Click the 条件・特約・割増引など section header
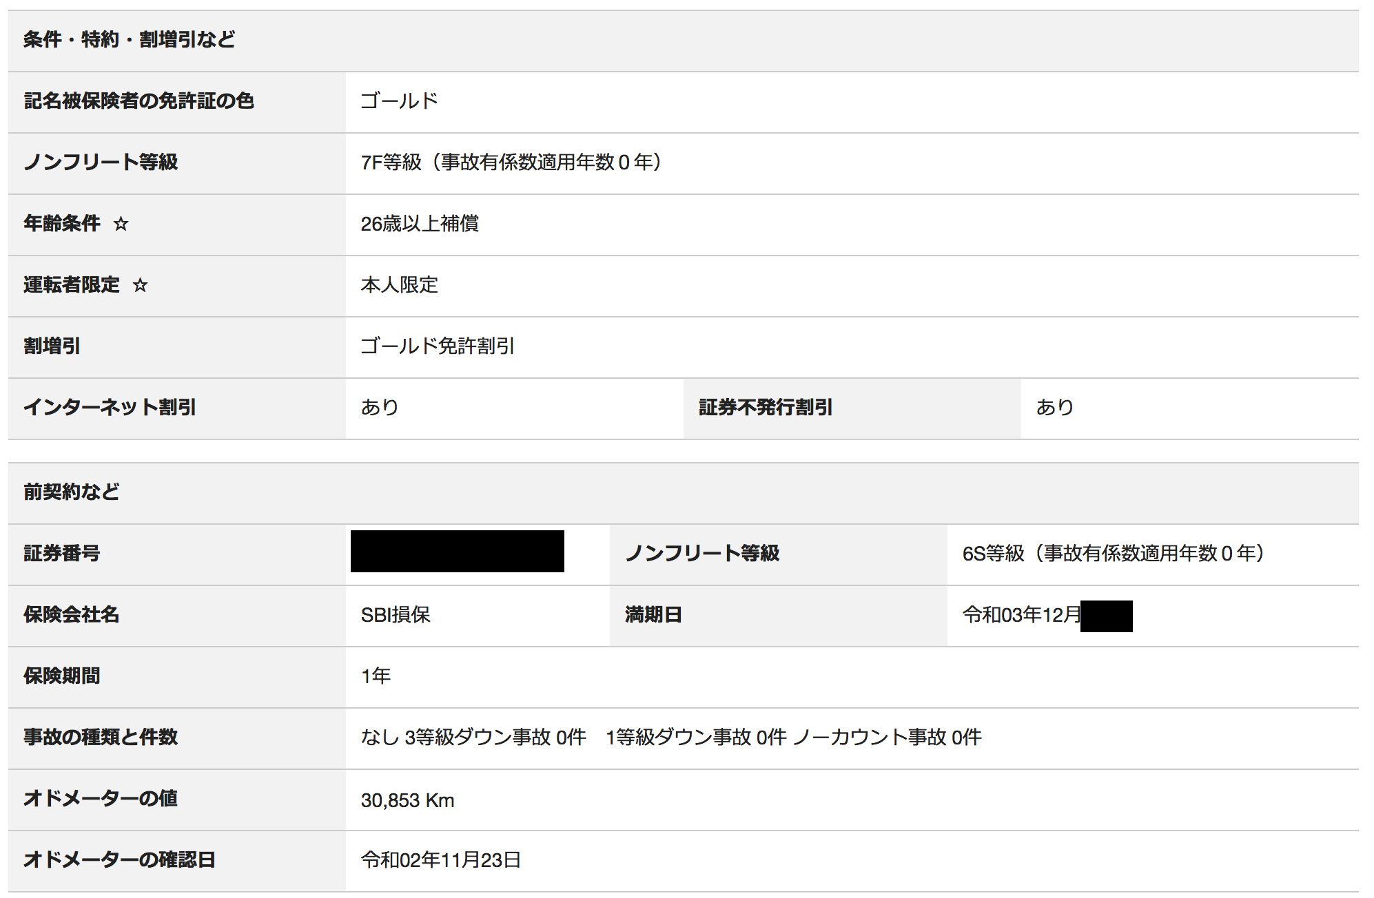 click(130, 40)
